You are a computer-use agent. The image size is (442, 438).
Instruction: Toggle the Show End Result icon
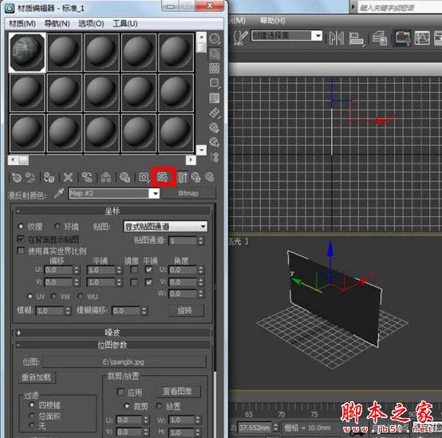coord(183,178)
